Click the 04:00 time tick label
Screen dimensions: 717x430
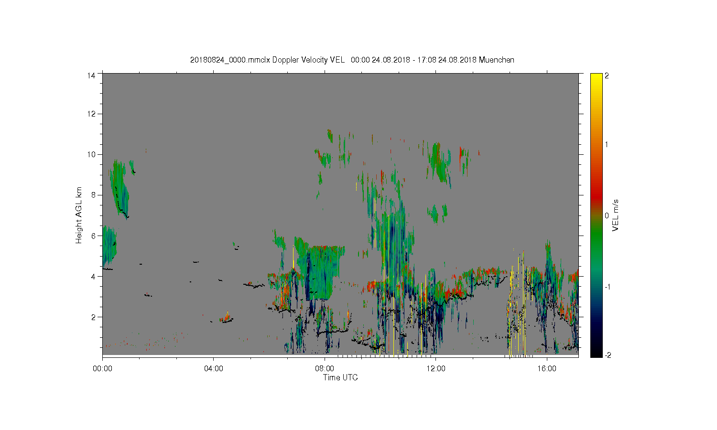pyautogui.click(x=214, y=369)
